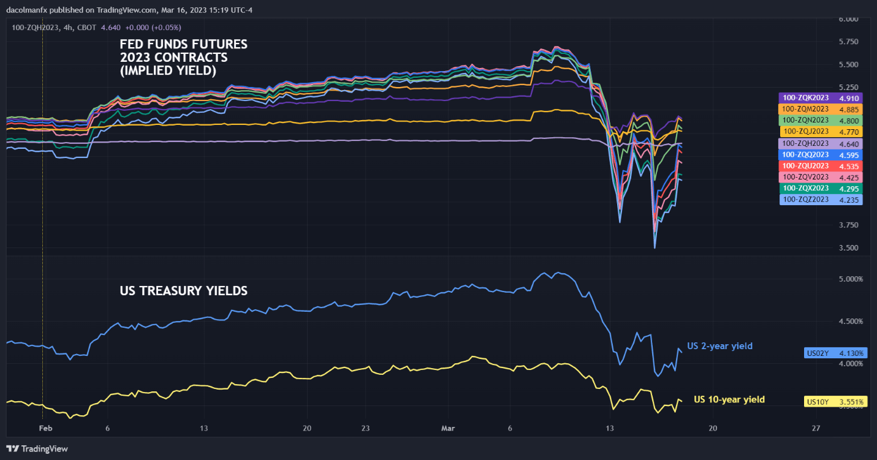Viewport: 877px width, 460px height.
Task: Click the 5.250 price axis value
Action: pyautogui.click(x=849, y=88)
